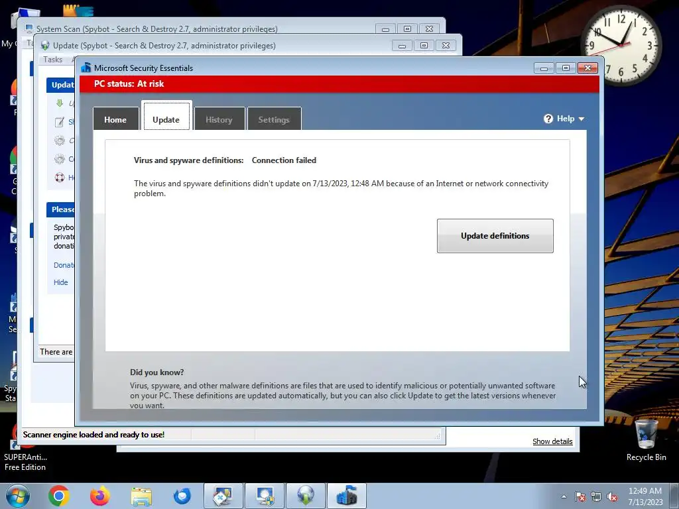Select the Recycle Bin desktop icon

click(x=646, y=440)
